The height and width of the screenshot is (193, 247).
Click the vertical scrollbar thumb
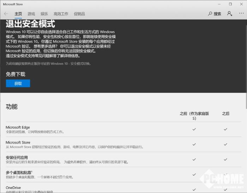click(246, 67)
